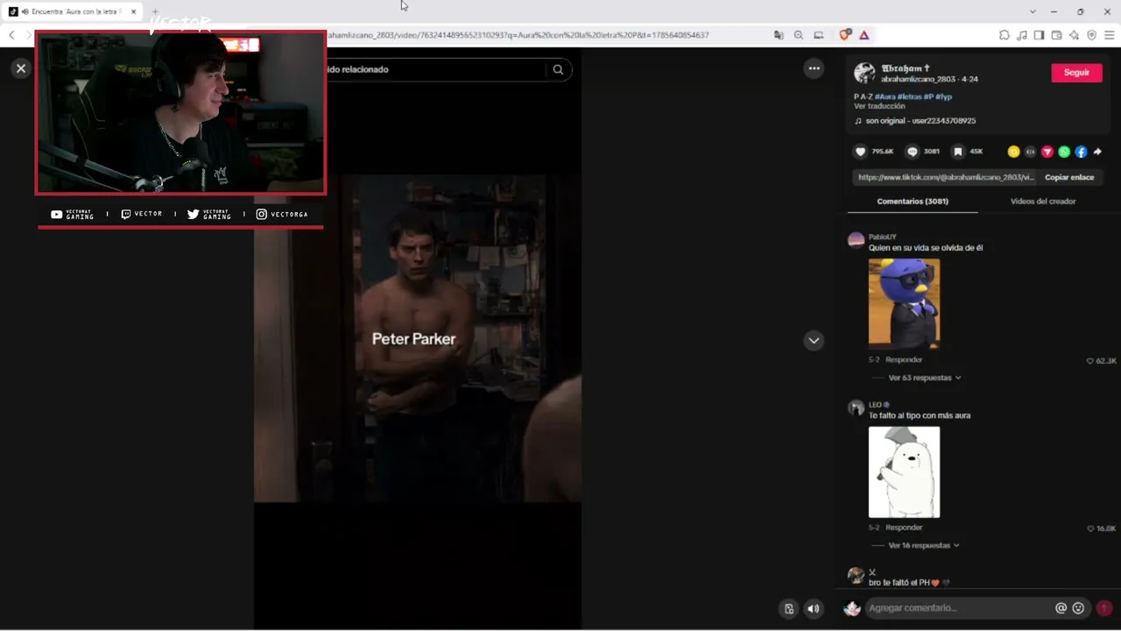1121x631 pixels.
Task: Open the tab search dropdown chevron in title bar
Action: (x=1033, y=11)
